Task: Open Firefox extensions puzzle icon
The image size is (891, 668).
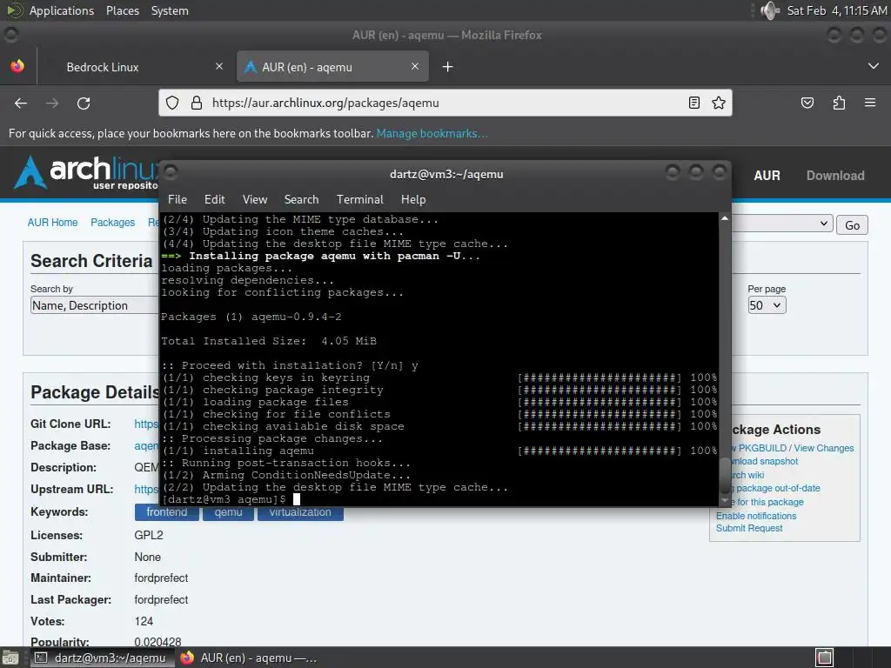Action: pyautogui.click(x=839, y=103)
